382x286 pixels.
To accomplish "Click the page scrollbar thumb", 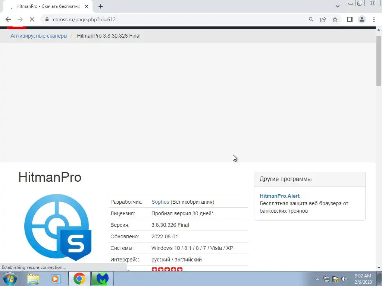I will (379, 61).
